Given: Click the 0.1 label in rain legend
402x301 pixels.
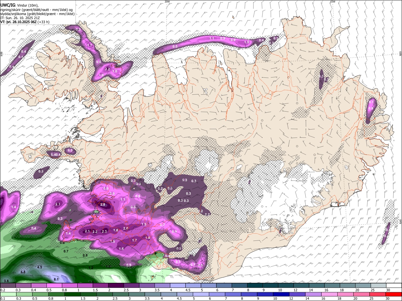Looking at the screenshot, I should [3, 299].
